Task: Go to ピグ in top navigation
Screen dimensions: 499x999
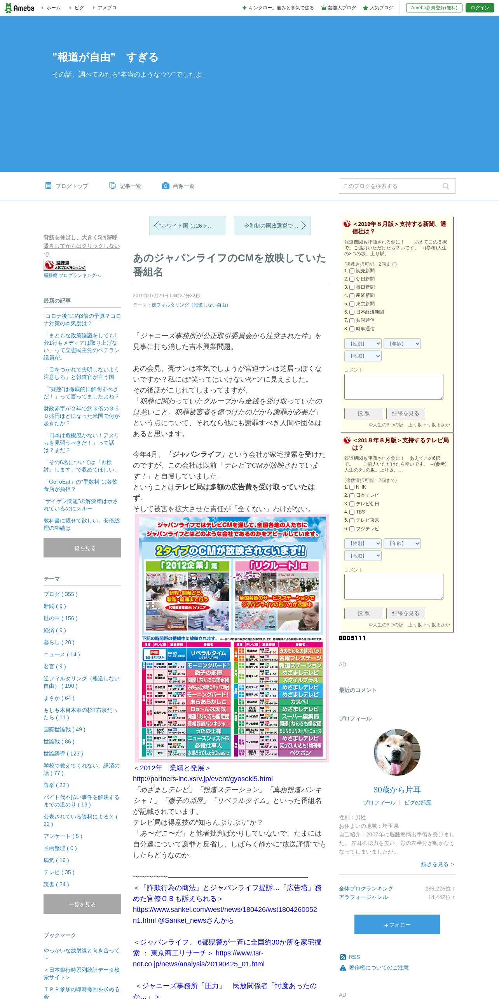Action: pos(79,8)
